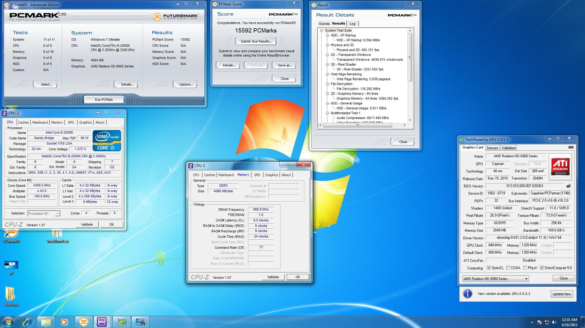The image size is (585, 328).
Task: Click scroll down arrow in Result Details
Action: tap(410, 120)
